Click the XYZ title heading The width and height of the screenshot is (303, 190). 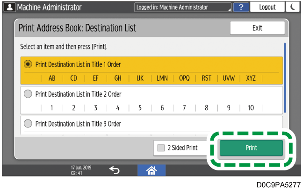pos(251,78)
